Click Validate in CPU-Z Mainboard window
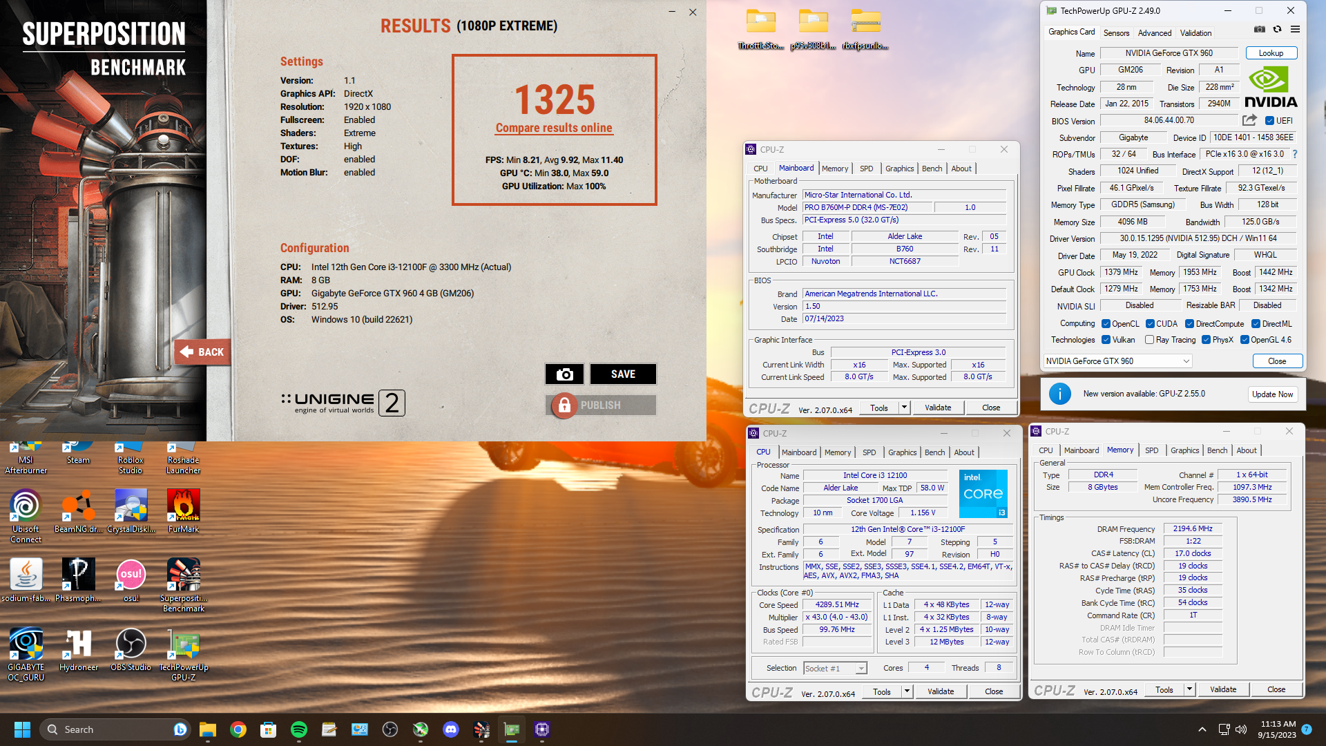 pyautogui.click(x=938, y=408)
